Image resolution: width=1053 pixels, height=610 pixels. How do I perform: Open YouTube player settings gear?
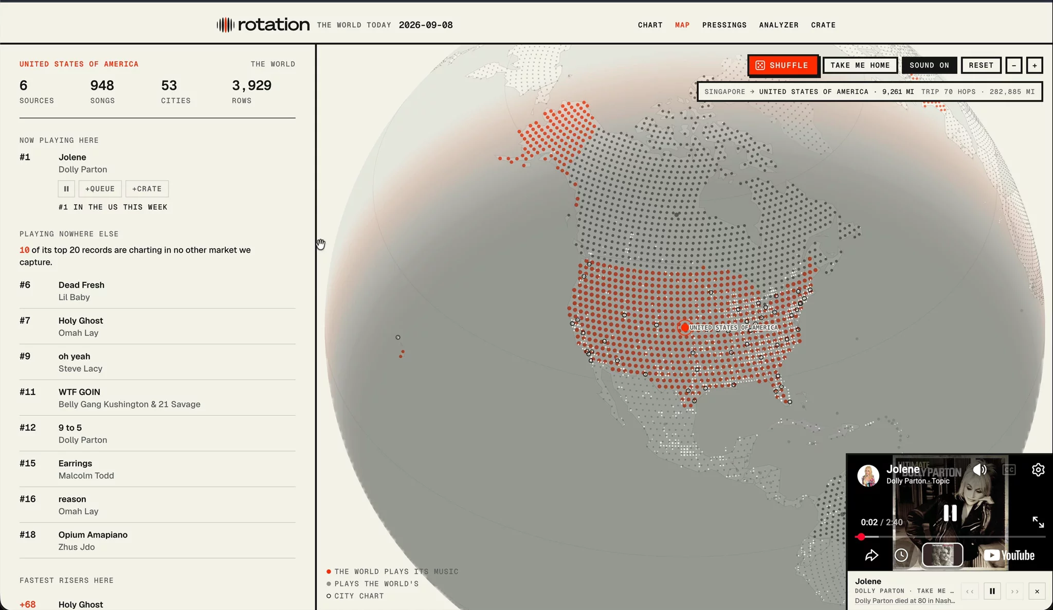[x=1038, y=470]
